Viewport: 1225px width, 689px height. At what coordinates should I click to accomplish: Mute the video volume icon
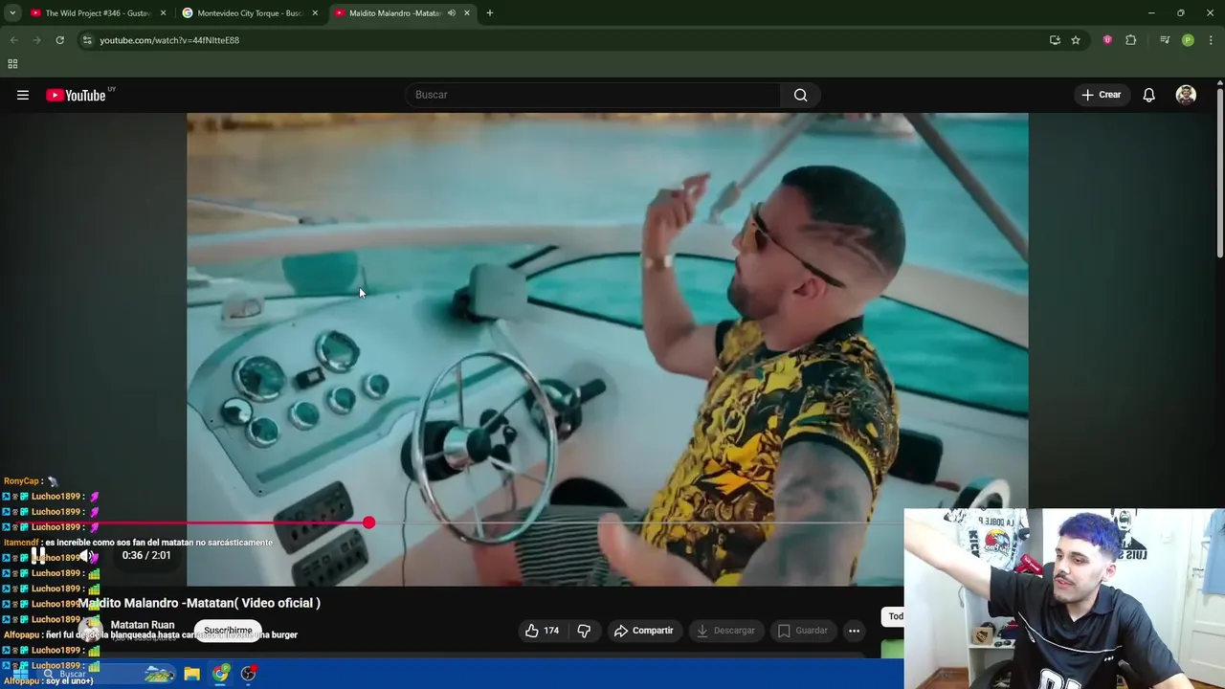point(85,555)
